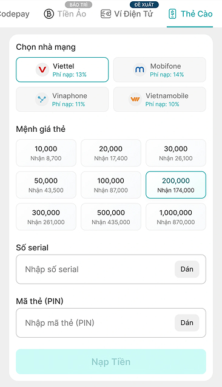222x387 pixels.
Task: Click Dán button in serial field
Action: pos(187,269)
